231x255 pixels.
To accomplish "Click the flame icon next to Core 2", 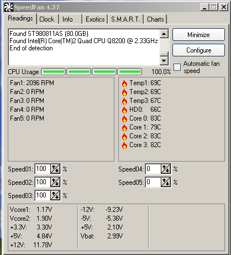I will [x=124, y=136].
